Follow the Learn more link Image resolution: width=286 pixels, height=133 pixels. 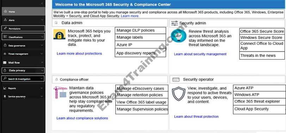coord(130,16)
